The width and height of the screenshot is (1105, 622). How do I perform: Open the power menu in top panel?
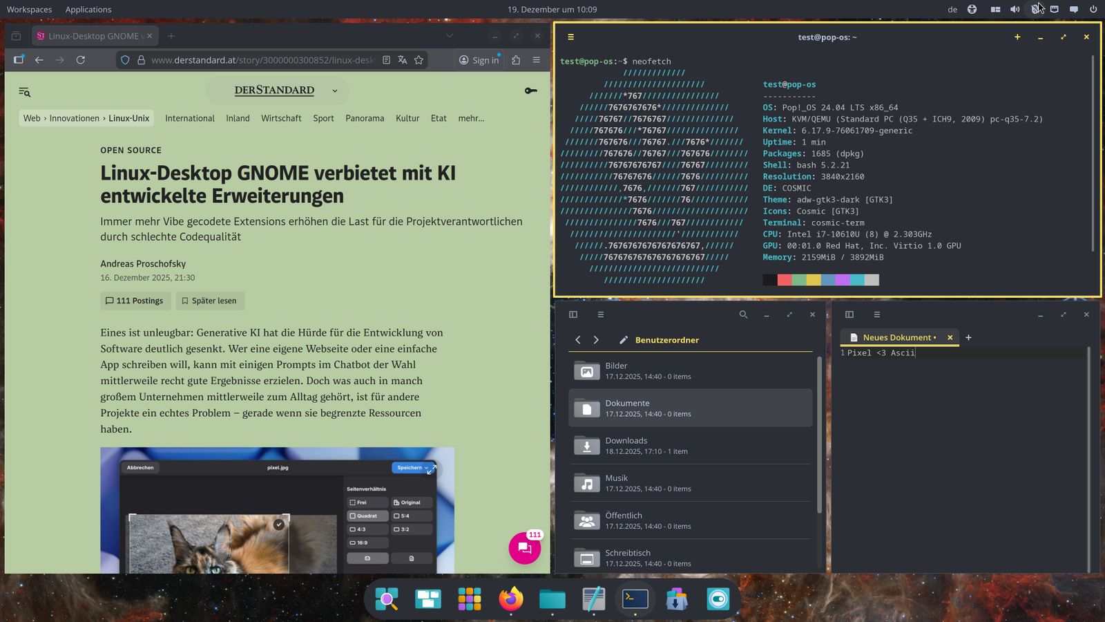pos(1093,10)
